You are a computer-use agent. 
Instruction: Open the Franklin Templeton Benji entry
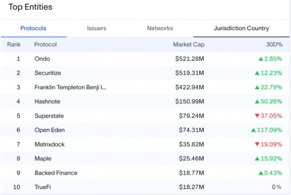click(x=70, y=87)
